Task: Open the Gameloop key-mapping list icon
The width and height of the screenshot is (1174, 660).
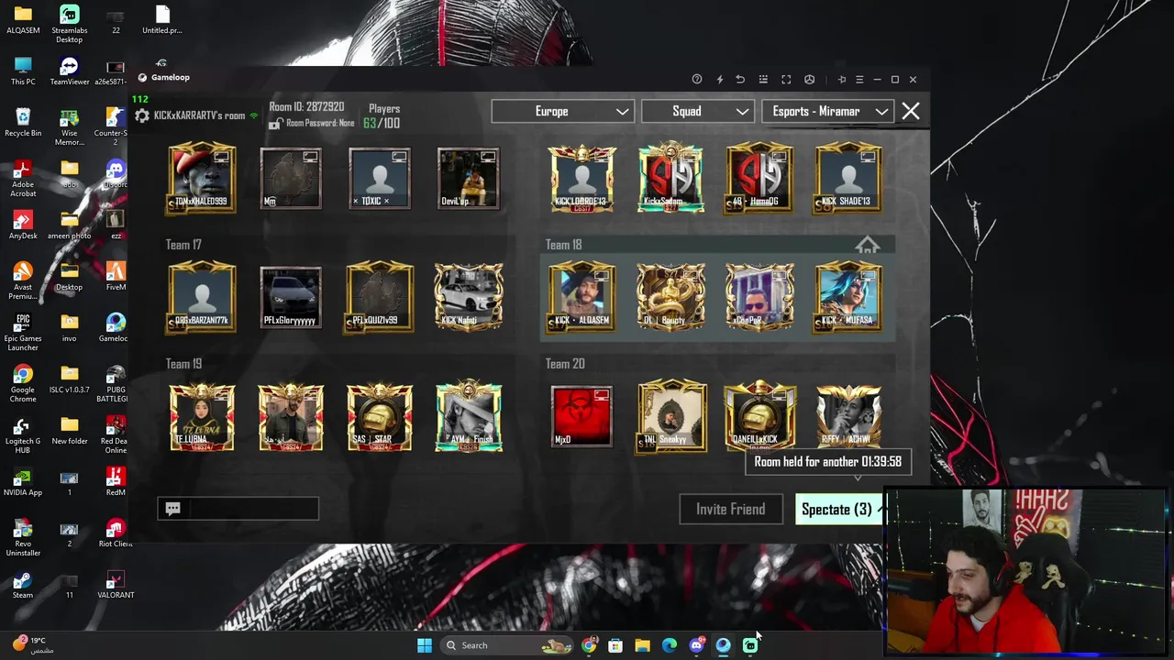Action: [763, 80]
